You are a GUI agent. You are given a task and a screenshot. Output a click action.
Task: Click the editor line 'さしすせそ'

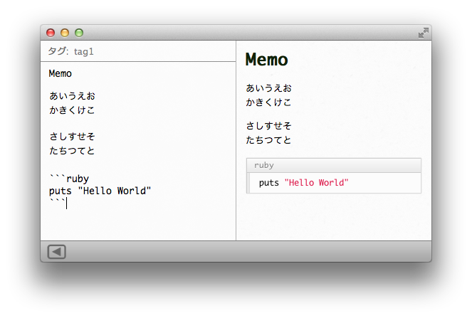[72, 137]
